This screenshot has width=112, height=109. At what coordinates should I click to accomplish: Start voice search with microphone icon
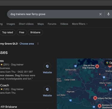click(x=108, y=14)
